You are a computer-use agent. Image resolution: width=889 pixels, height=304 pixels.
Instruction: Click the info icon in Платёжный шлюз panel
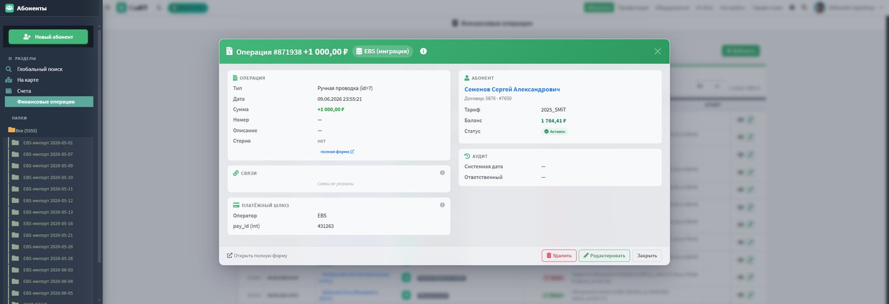click(x=443, y=205)
